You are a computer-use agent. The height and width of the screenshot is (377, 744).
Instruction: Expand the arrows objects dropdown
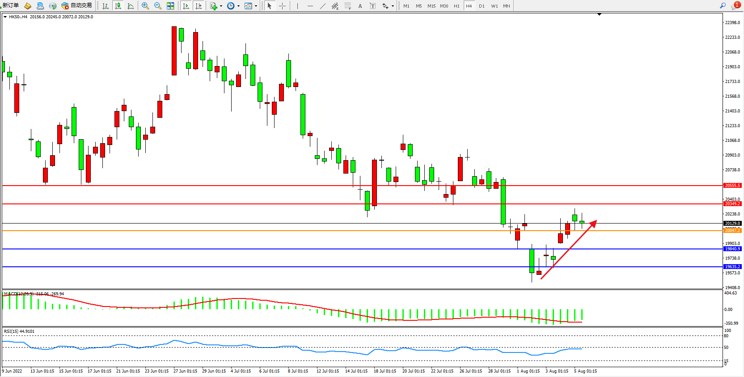393,6
